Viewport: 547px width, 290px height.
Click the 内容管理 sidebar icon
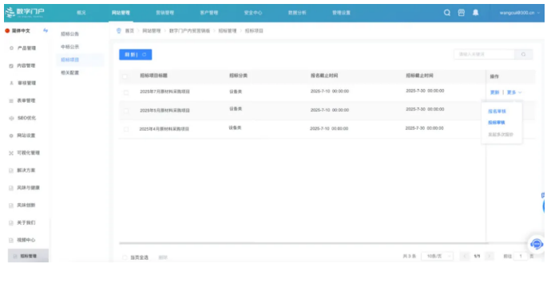coord(11,65)
